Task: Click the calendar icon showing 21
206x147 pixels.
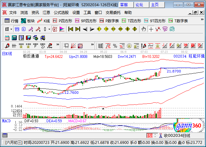Action: (x=7, y=38)
